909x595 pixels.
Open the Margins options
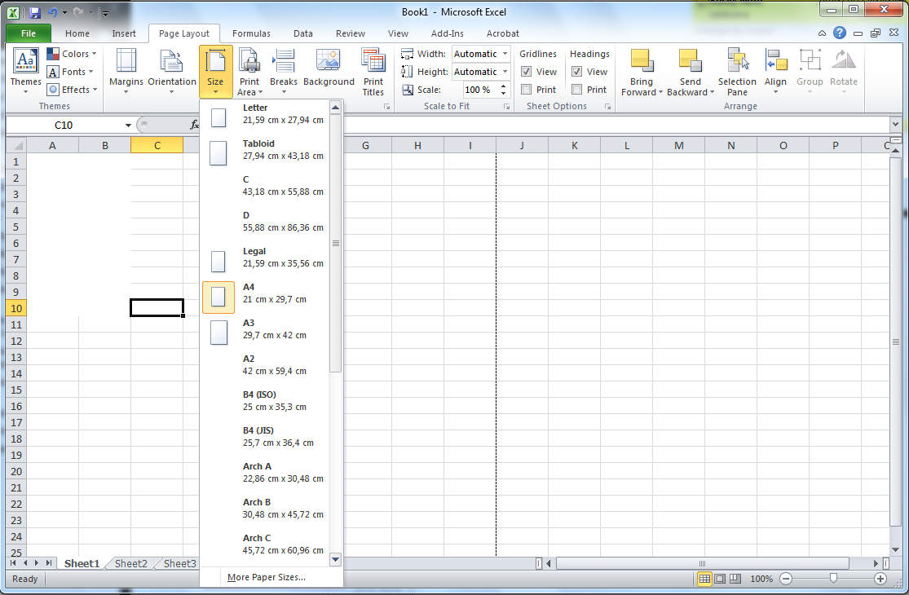tap(126, 71)
